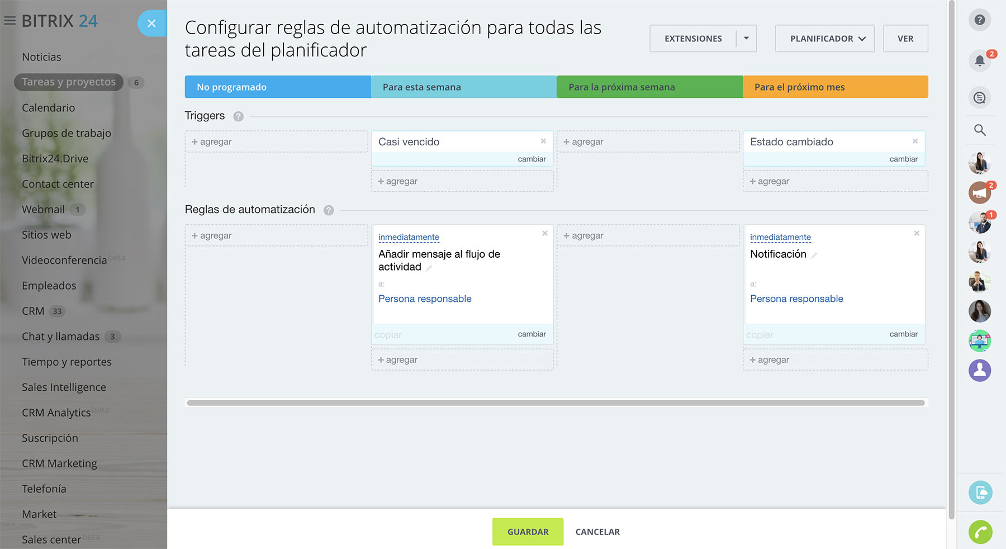1006x549 pixels.
Task: Click the green phone call icon
Action: (980, 532)
